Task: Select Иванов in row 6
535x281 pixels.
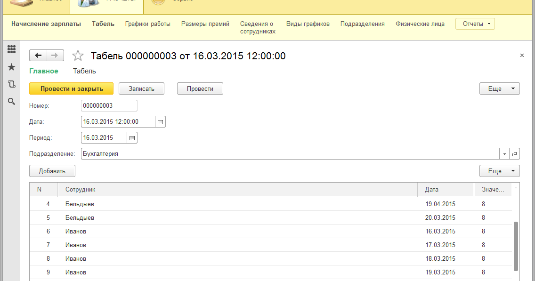Action: [76, 231]
